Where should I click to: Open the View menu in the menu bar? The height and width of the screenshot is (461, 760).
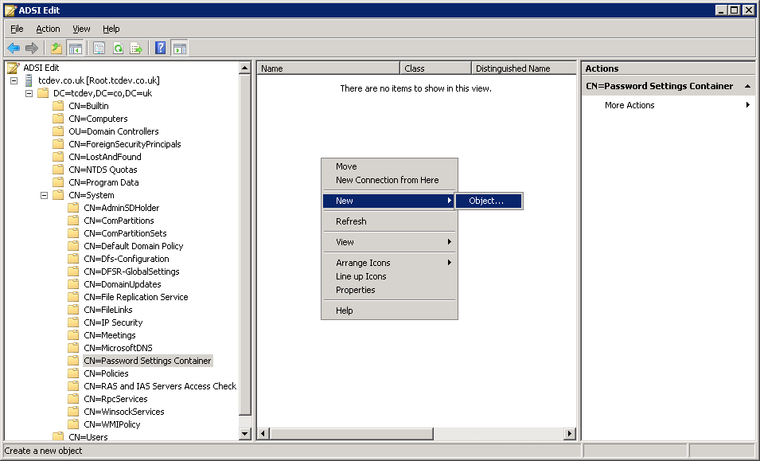pos(81,29)
